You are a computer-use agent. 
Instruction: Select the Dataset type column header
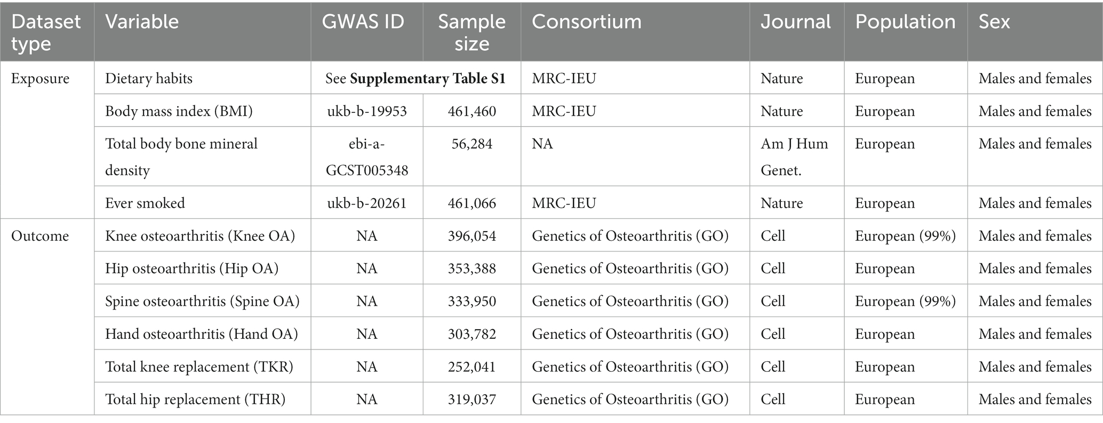[47, 32]
